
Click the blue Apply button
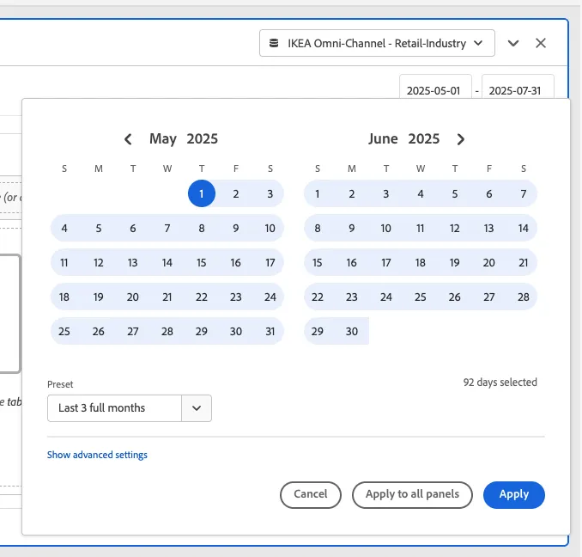pyautogui.click(x=513, y=494)
